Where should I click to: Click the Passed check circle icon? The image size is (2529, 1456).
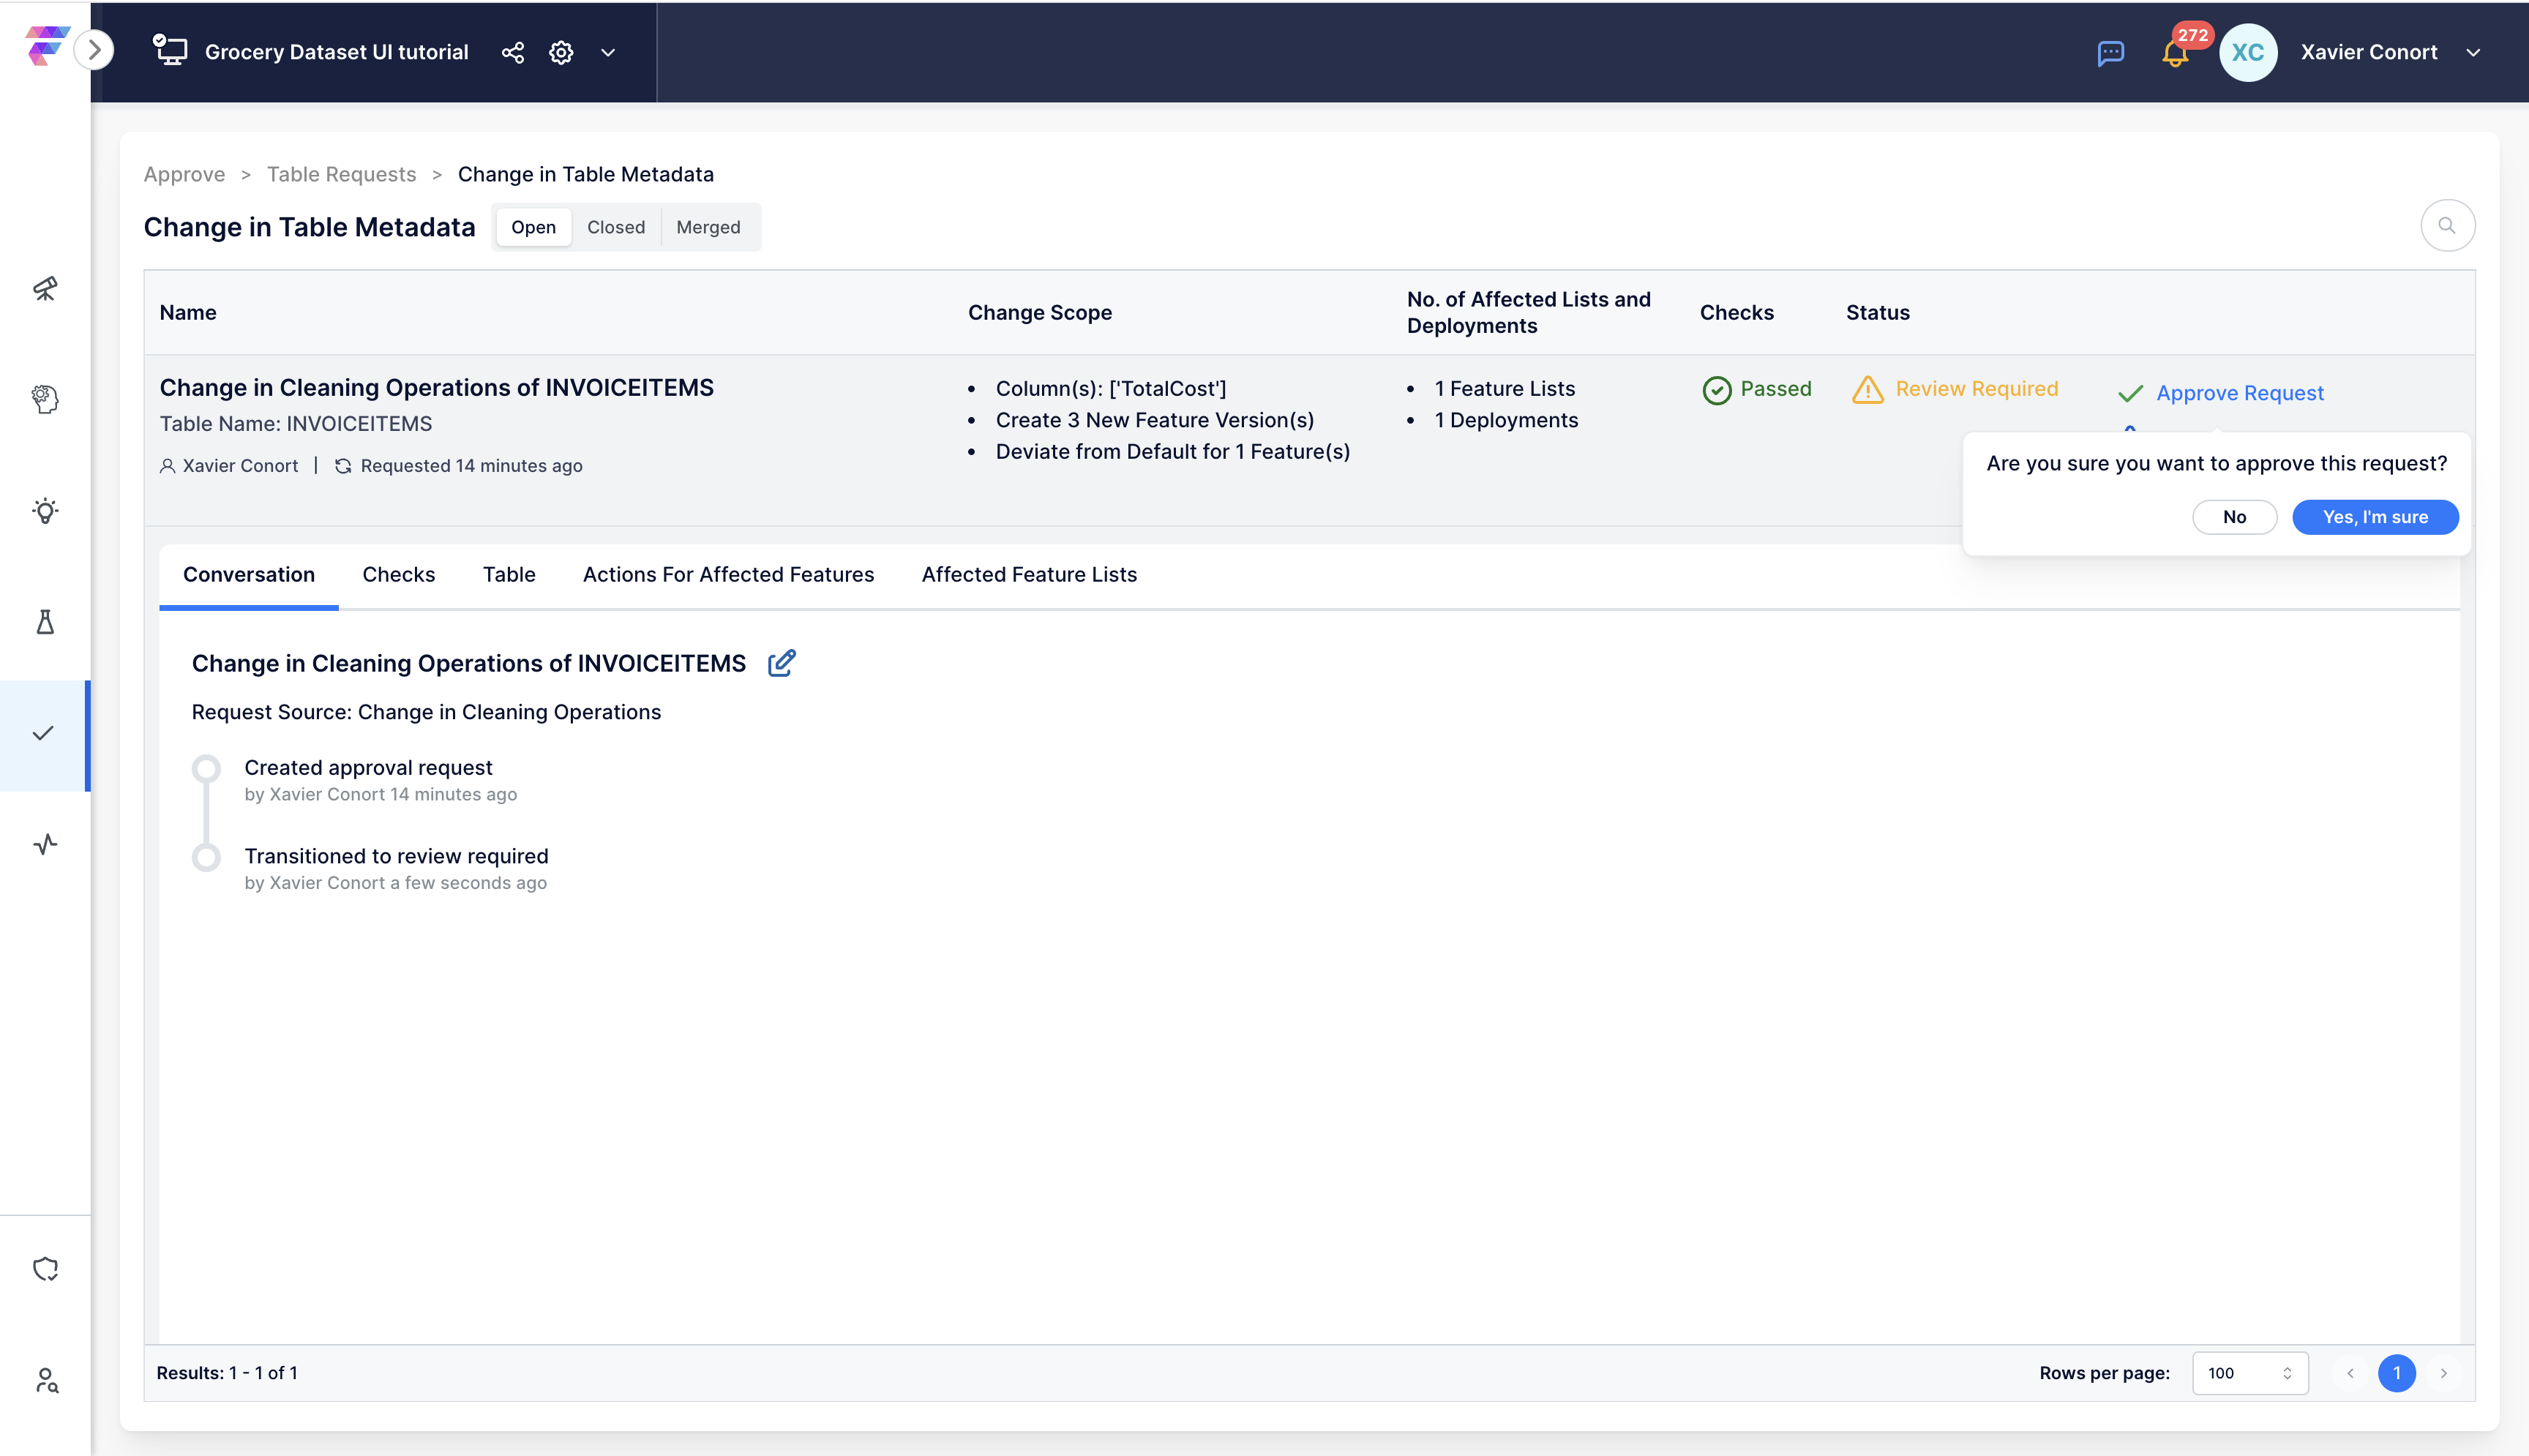(1716, 390)
